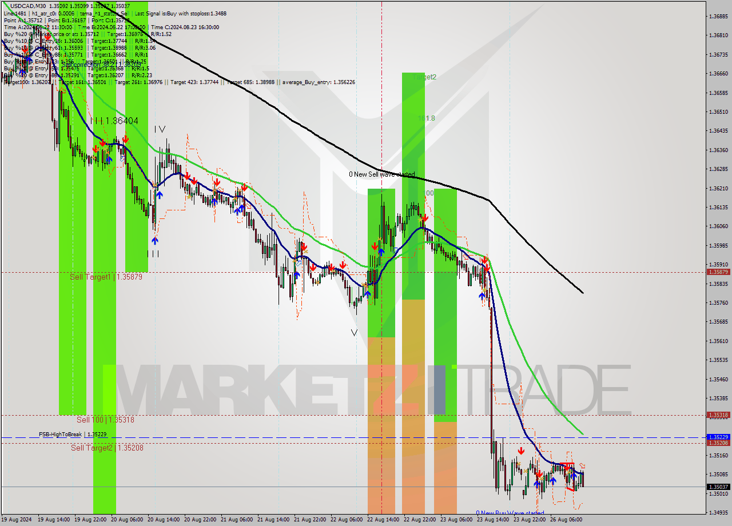
Task: Click '23 Aug 06:00' on the time axis
Action: click(455, 520)
